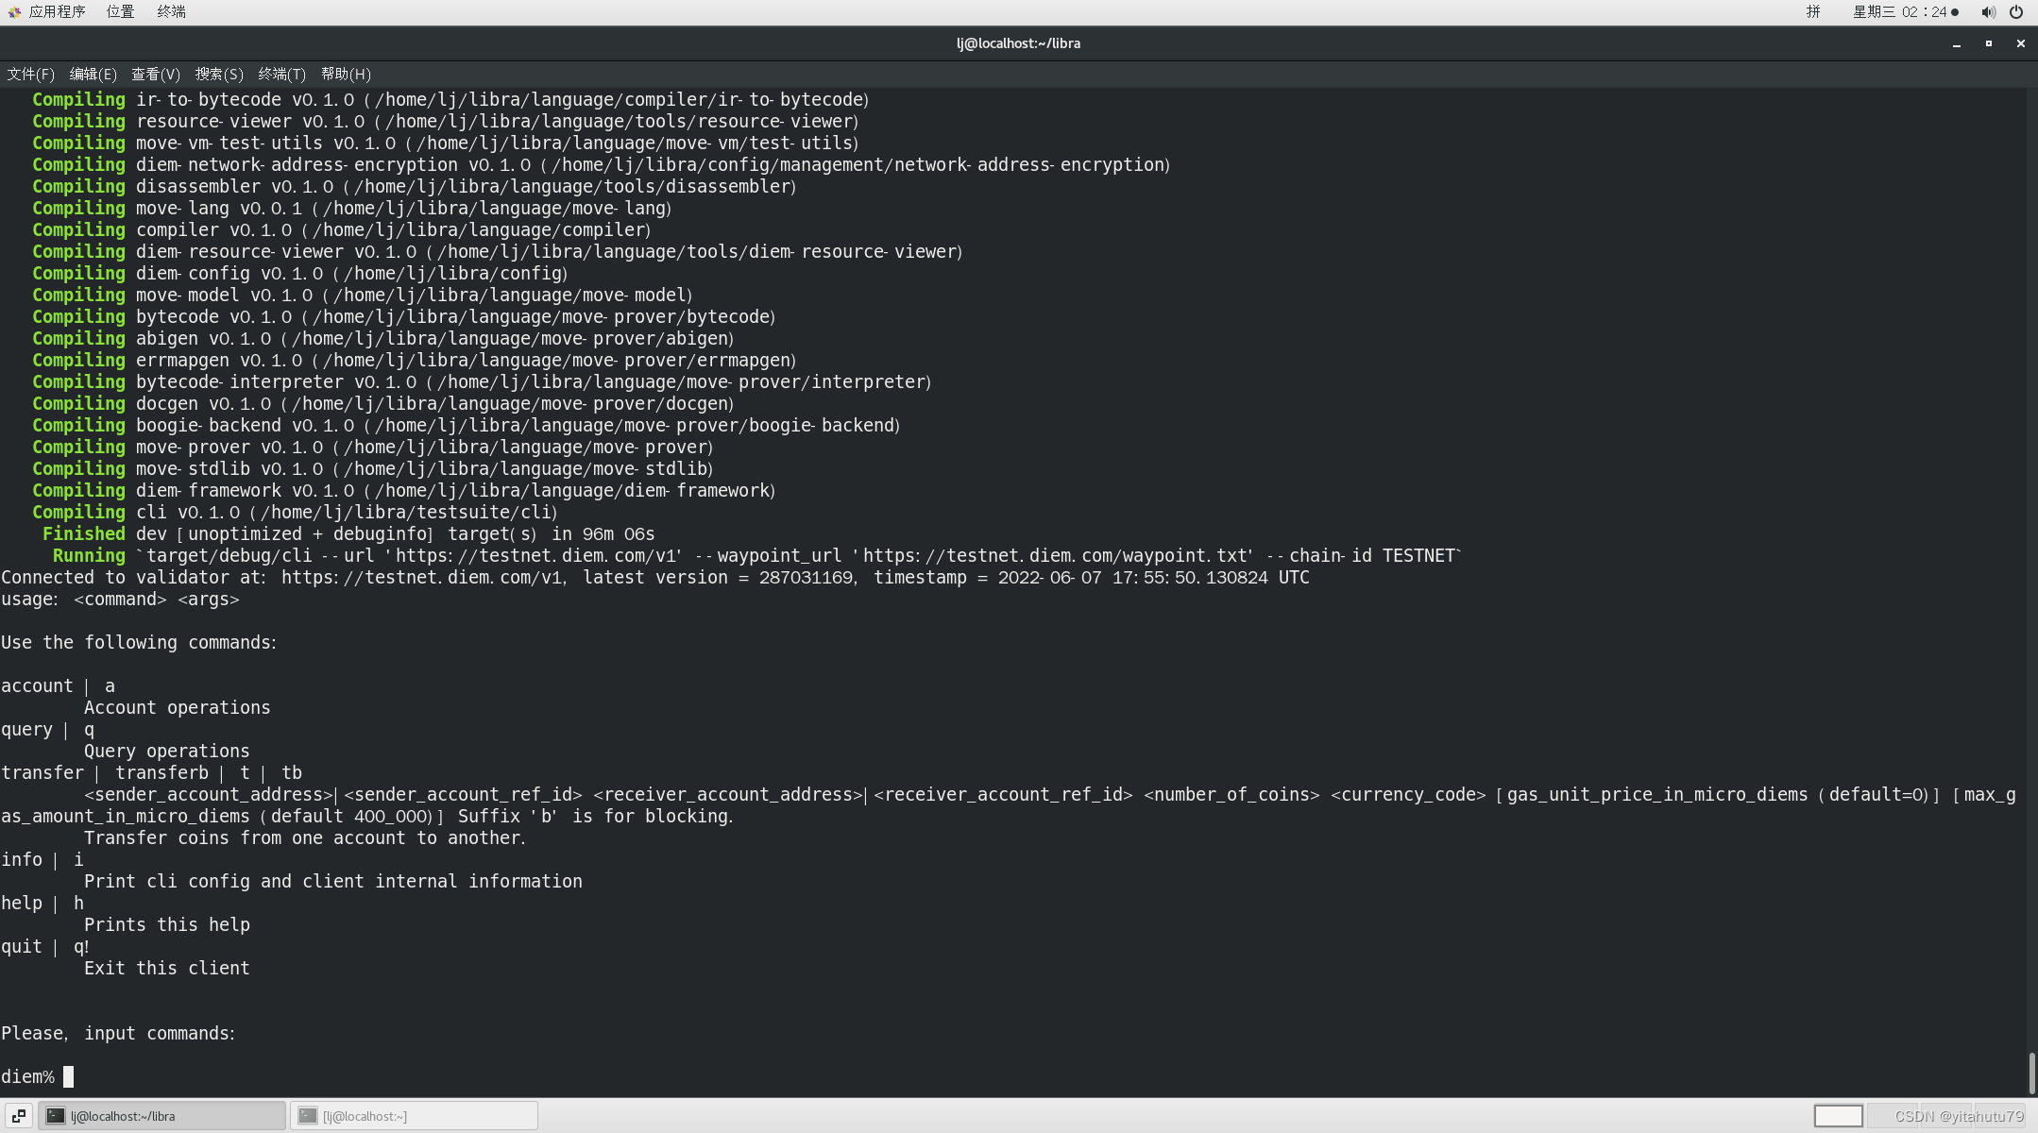The width and height of the screenshot is (2038, 1133).
Task: Click 'Account operations' text
Action: tap(178, 707)
